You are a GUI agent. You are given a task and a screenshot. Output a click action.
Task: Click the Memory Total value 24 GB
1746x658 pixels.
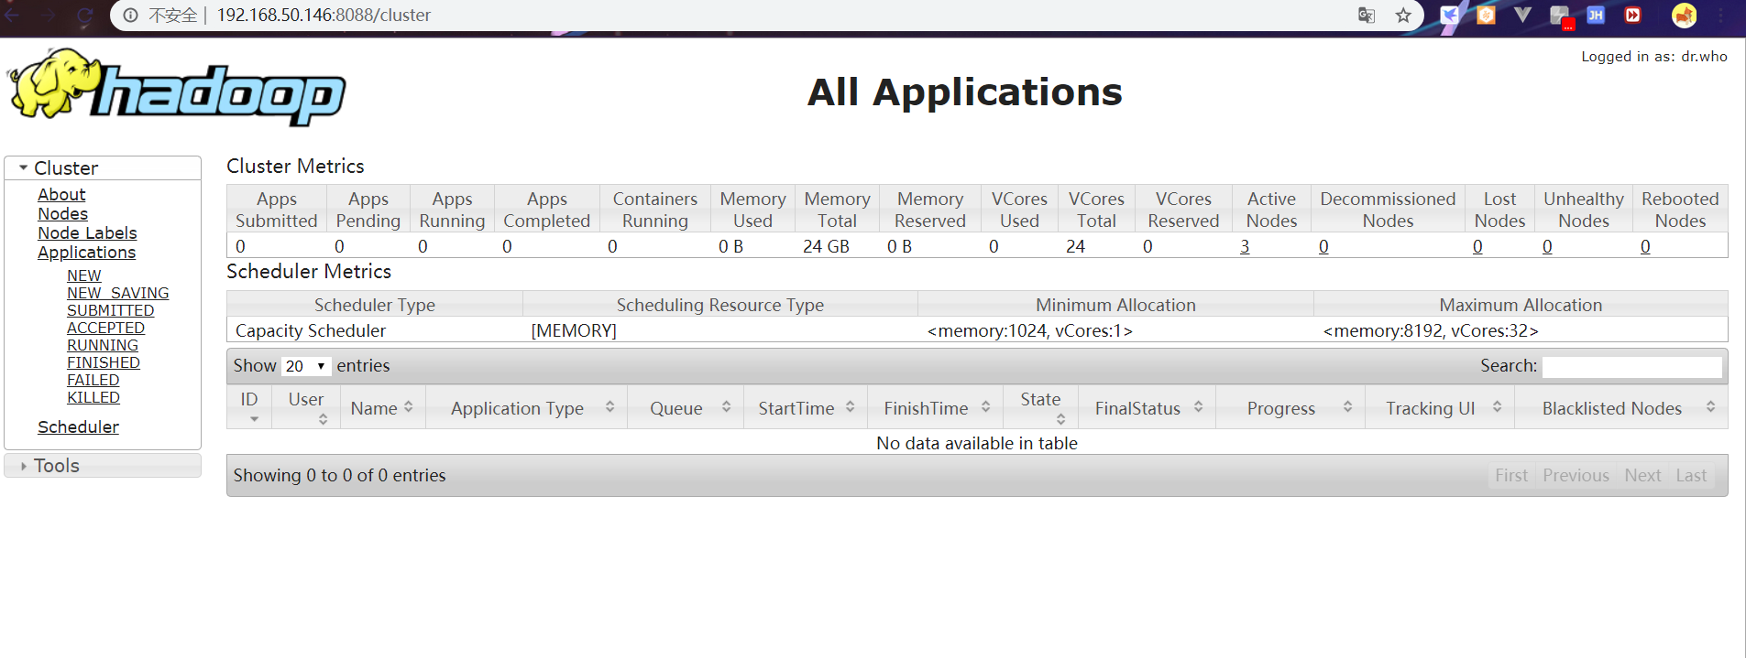pos(826,246)
